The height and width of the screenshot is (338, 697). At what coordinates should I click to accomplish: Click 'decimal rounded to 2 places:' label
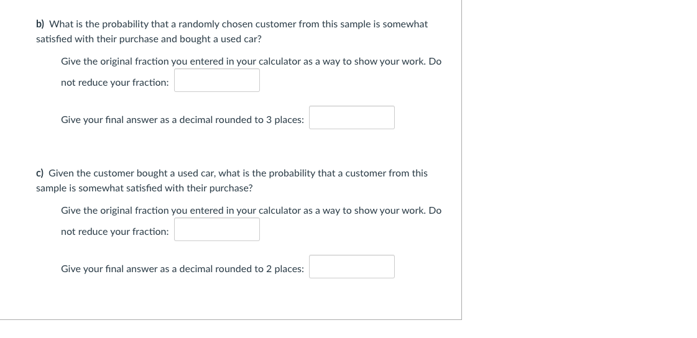pos(242,269)
